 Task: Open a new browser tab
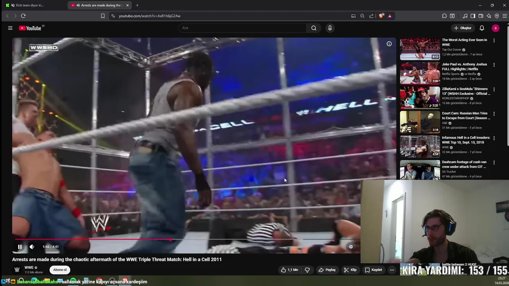point(137,5)
